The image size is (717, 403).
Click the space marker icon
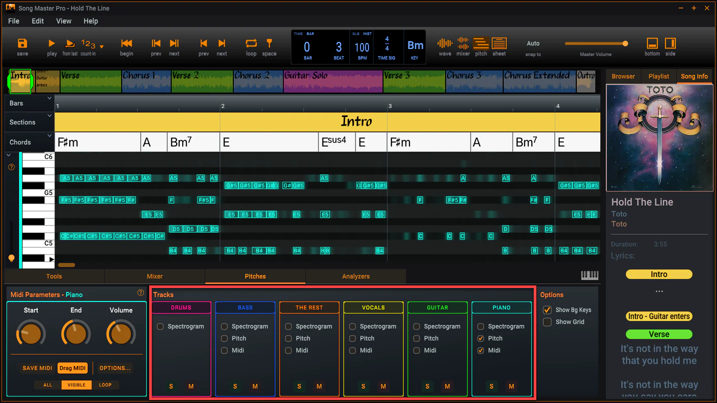[x=269, y=43]
